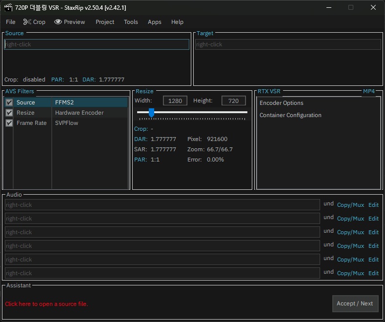Screen dimensions: 385x322
Task: Open Encoder Options
Action: tap(282, 103)
